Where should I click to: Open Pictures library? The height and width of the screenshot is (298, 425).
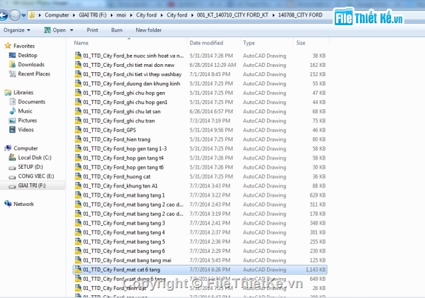click(27, 121)
